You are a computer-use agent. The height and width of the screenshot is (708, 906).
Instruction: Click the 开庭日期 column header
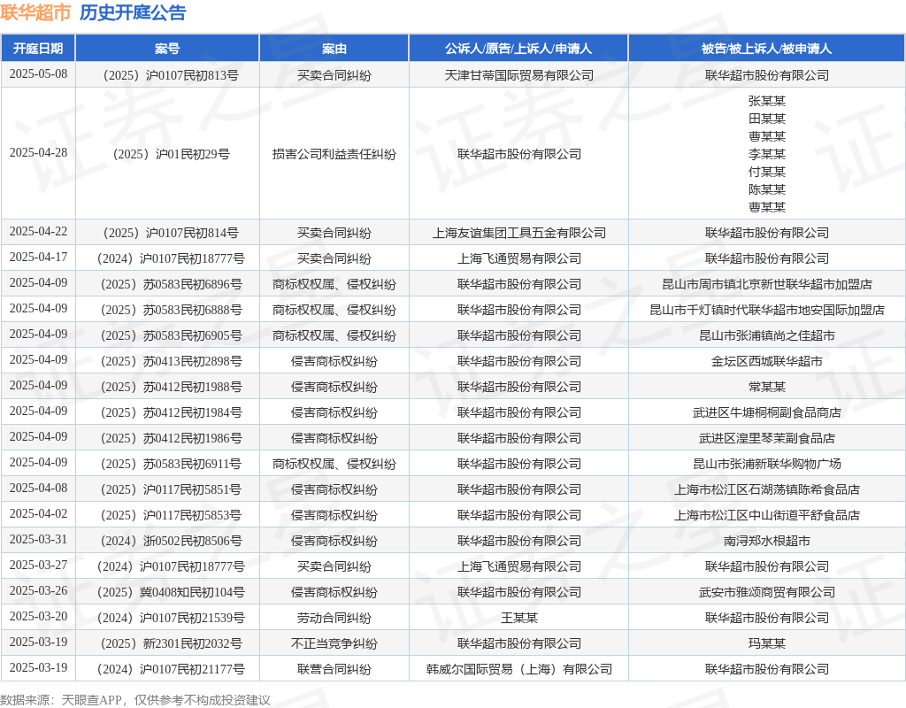[38, 49]
